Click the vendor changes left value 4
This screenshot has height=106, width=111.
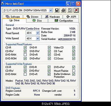tap(75, 95)
